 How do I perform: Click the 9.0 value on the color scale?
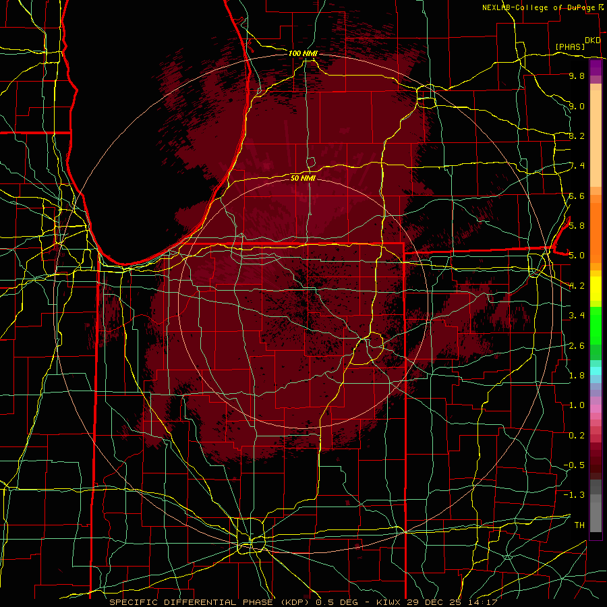577,106
